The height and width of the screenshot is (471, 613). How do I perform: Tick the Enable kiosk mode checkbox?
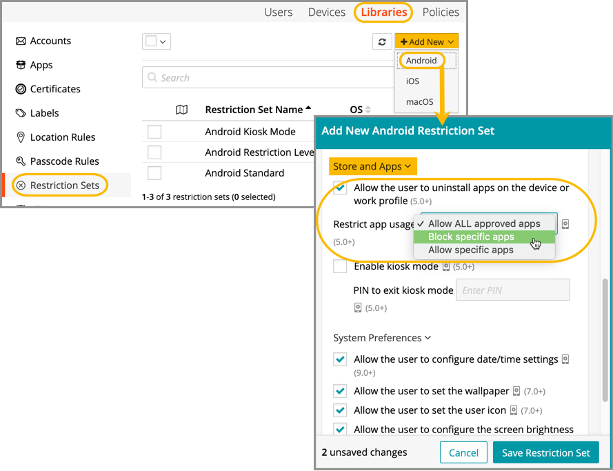(x=340, y=266)
